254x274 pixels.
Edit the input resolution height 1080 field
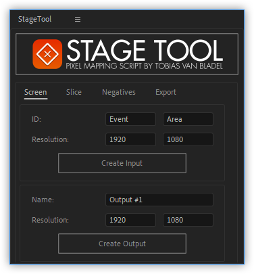coord(188,139)
